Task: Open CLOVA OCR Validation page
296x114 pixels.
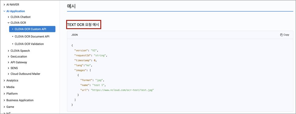Action: click(x=29, y=44)
